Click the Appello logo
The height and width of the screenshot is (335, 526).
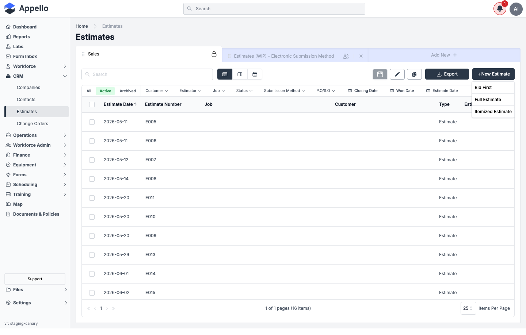(26, 8)
